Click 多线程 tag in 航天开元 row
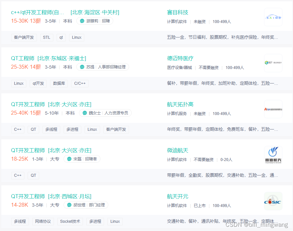Image resolution: width=293 pixels, height=231 pixels. point(20,221)
